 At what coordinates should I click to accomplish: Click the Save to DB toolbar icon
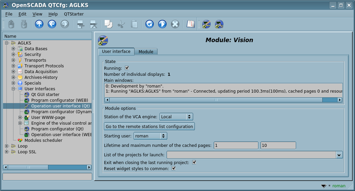24,24
